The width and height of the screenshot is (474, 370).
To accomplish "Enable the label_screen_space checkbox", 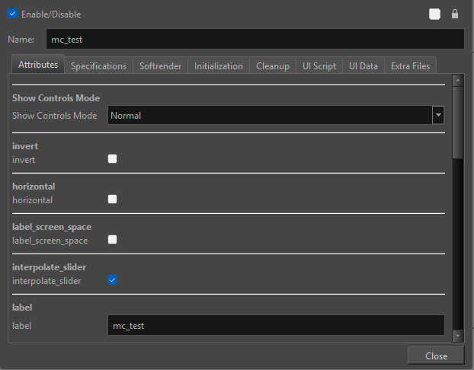I will point(113,240).
